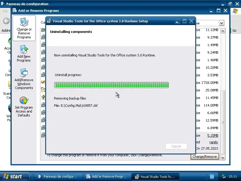Screen dimensions: 241x181
Task: Click the disabled Cancel button in Setup
Action: [x=176, y=146]
